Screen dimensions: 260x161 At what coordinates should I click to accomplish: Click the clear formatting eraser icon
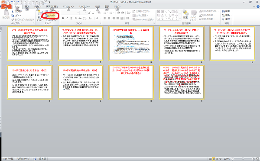click(99, 13)
